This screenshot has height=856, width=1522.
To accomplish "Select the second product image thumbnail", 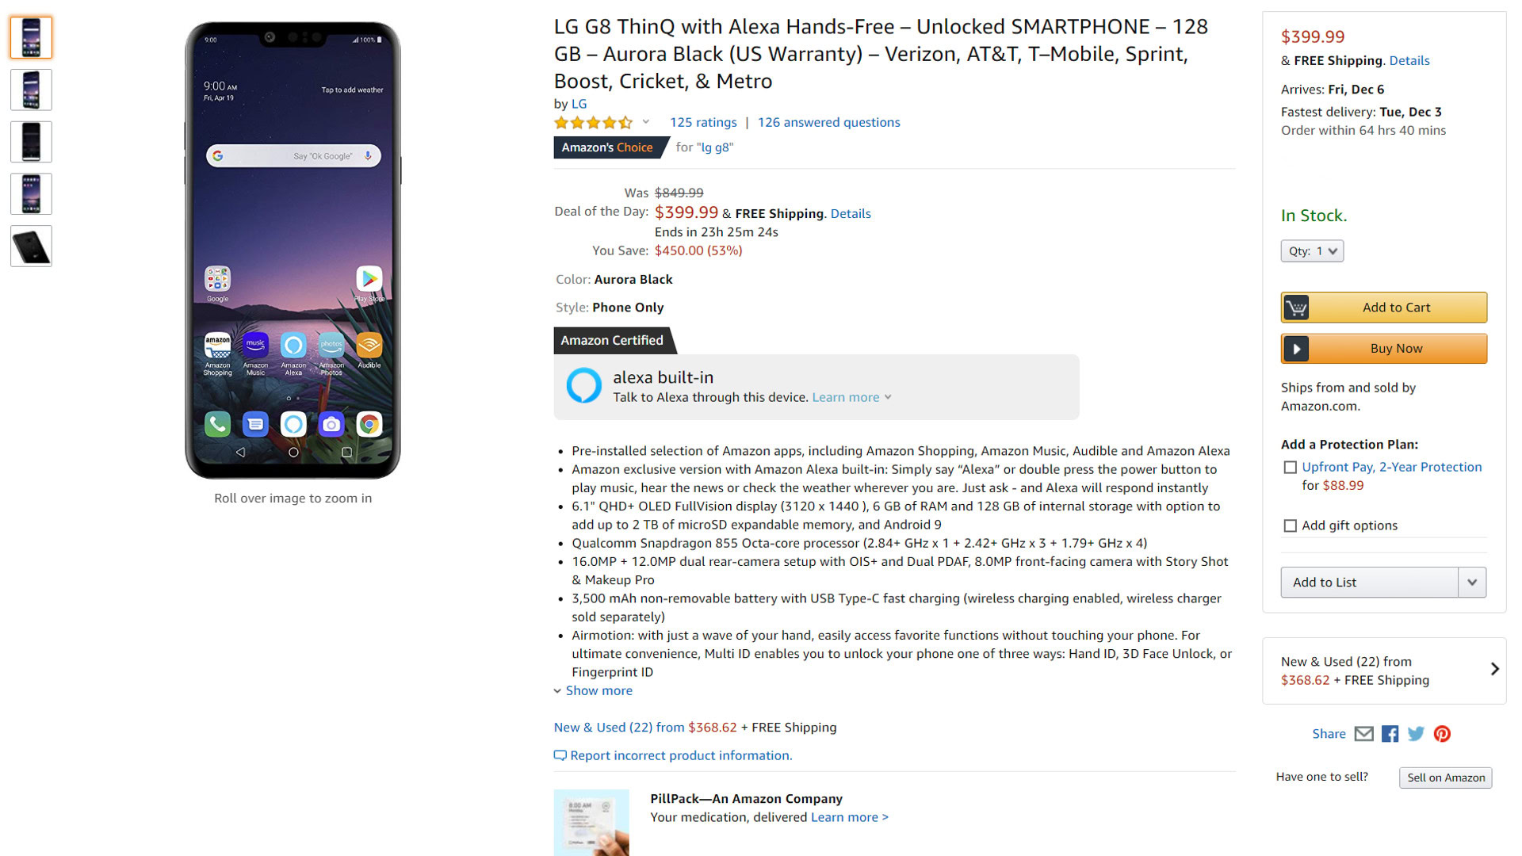I will coord(31,90).
